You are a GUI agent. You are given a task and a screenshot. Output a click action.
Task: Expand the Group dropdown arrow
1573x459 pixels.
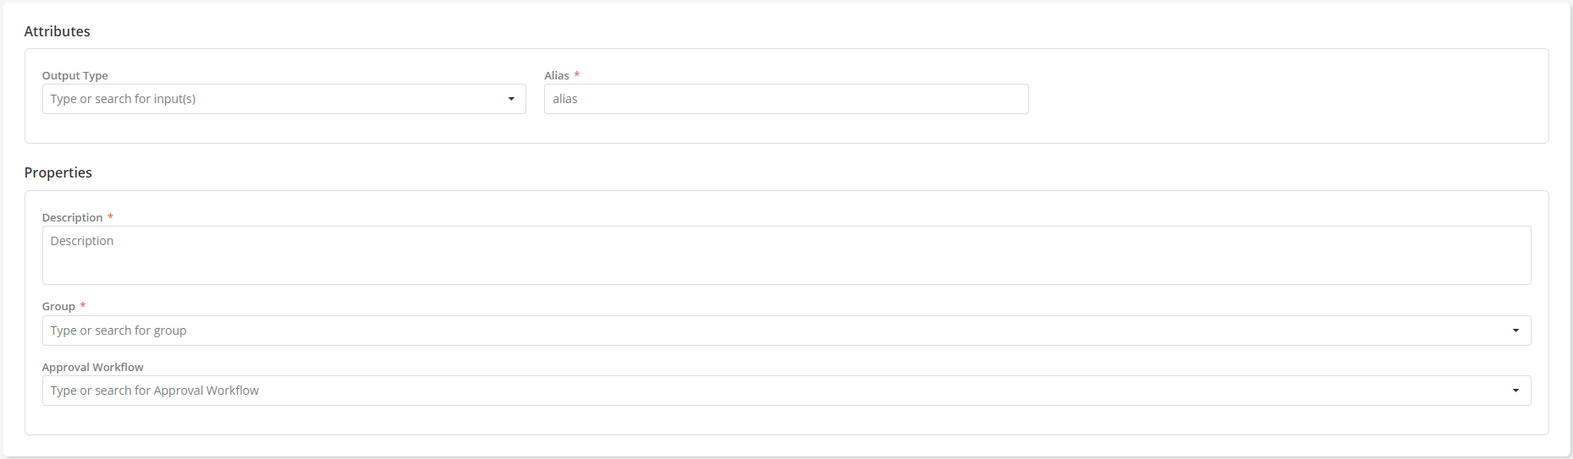[1515, 331]
